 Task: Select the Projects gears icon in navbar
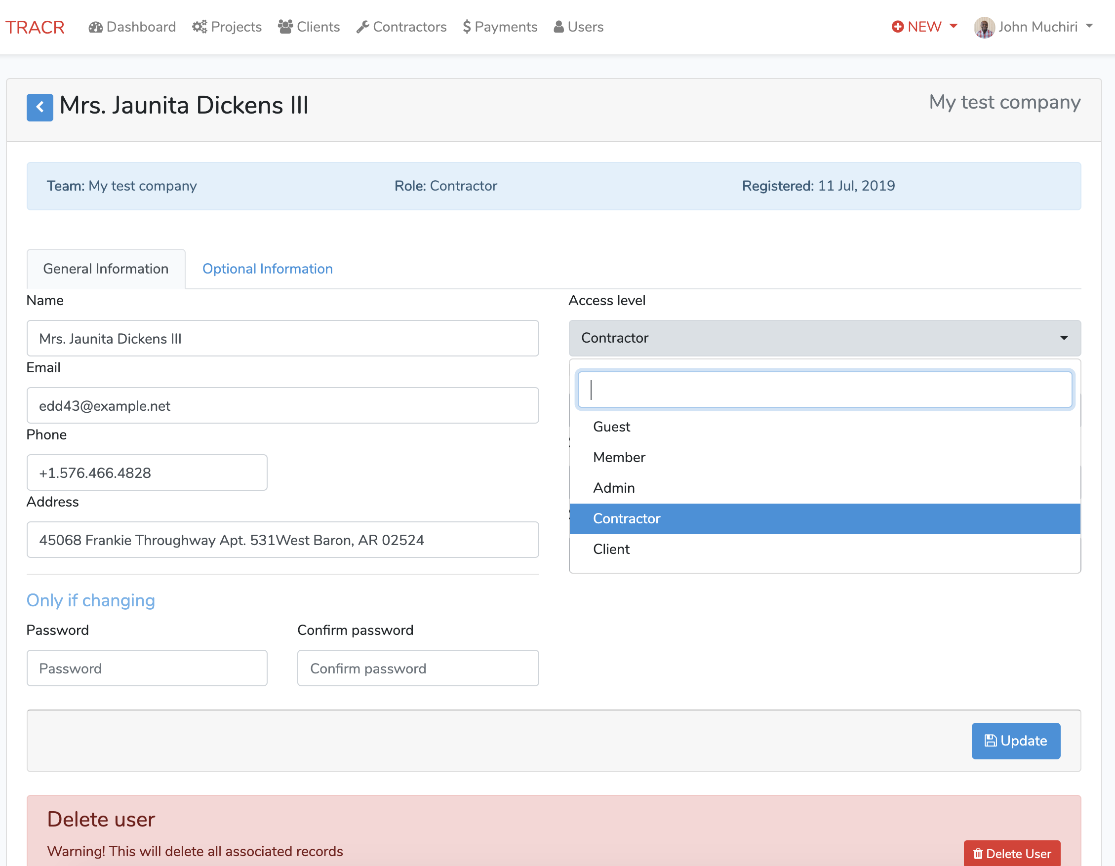(x=199, y=27)
